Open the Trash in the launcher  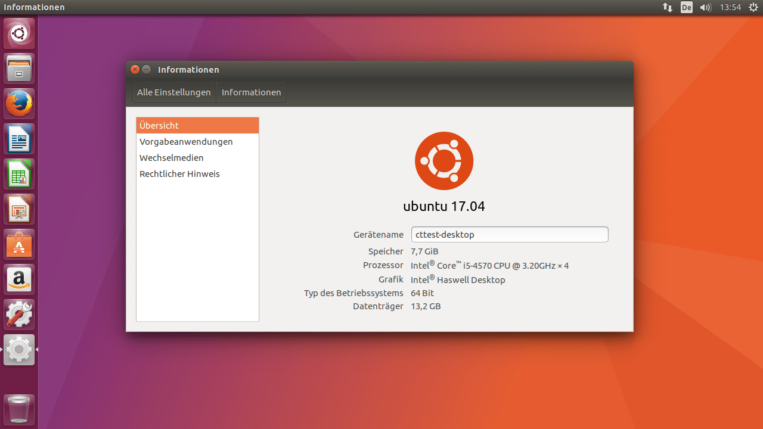coord(19,410)
